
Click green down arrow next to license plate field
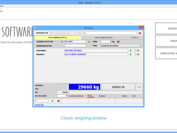tap(89, 42)
